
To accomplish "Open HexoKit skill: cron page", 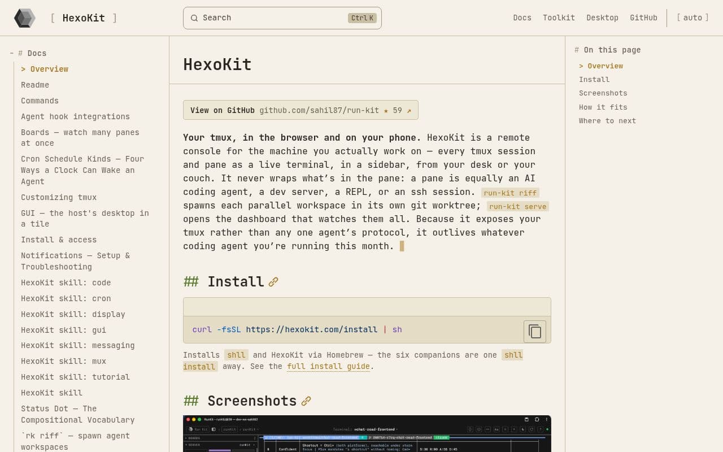I will click(66, 298).
